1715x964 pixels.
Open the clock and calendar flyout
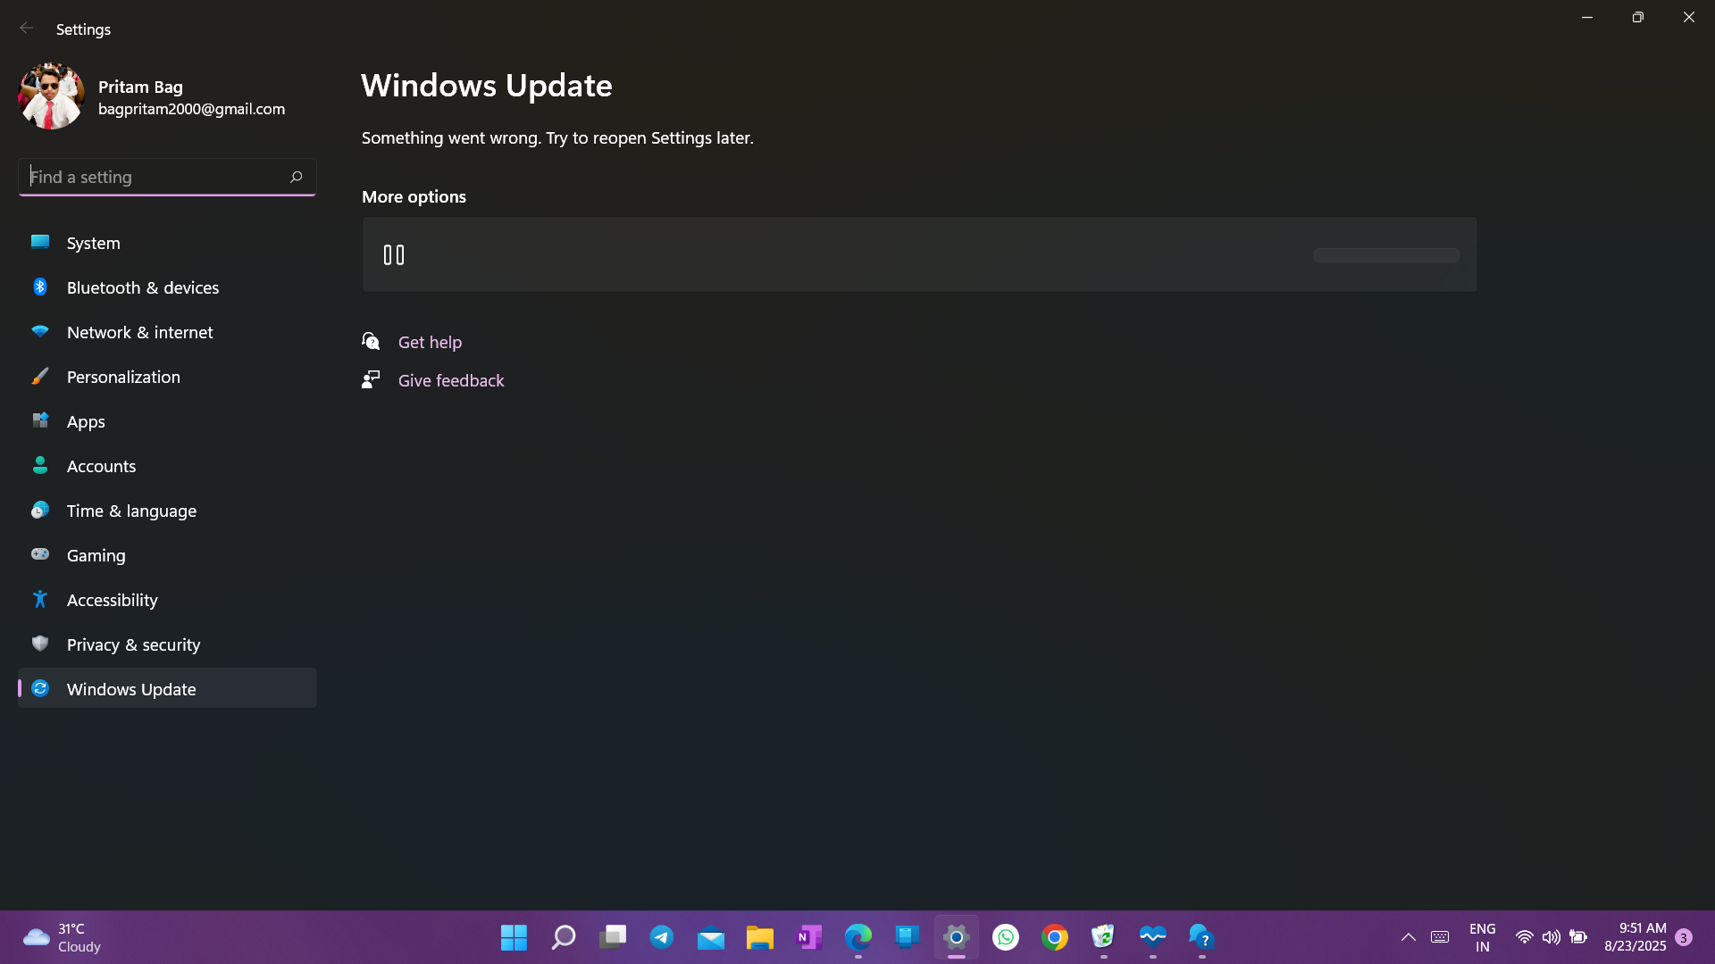(x=1635, y=937)
